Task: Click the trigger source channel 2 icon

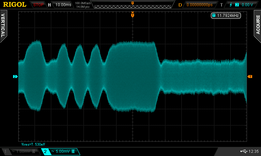Action: tap(237, 5)
